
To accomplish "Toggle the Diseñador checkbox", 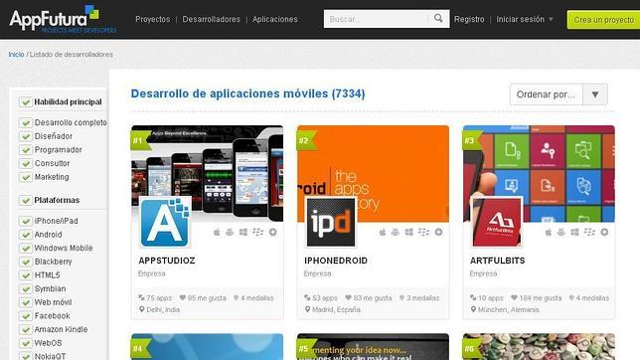I will [25, 136].
